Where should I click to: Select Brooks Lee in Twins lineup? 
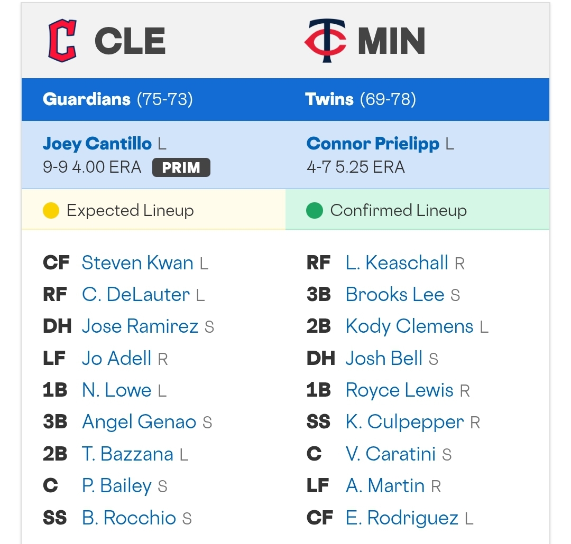tap(395, 294)
